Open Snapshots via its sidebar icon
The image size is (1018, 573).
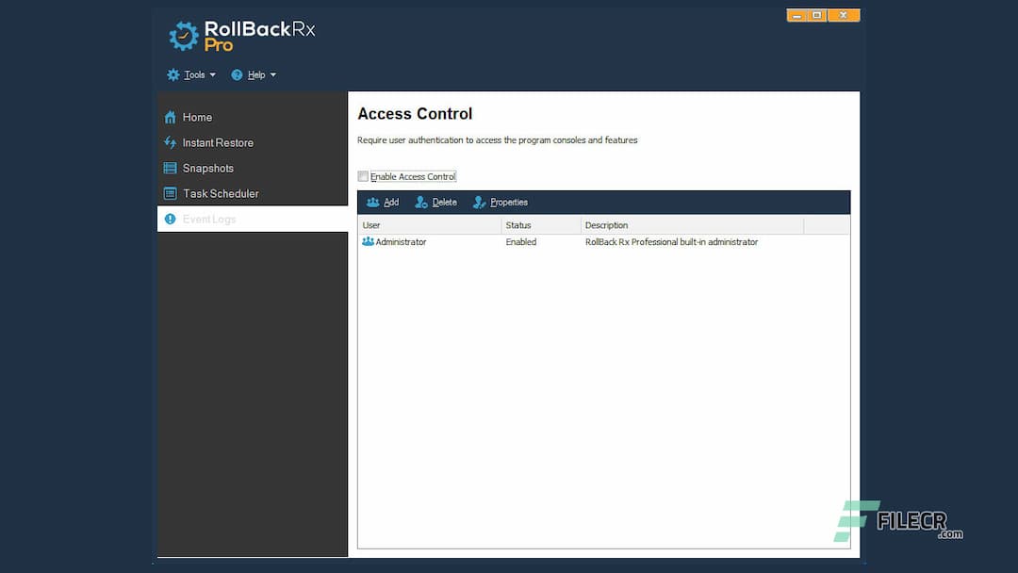click(172, 168)
